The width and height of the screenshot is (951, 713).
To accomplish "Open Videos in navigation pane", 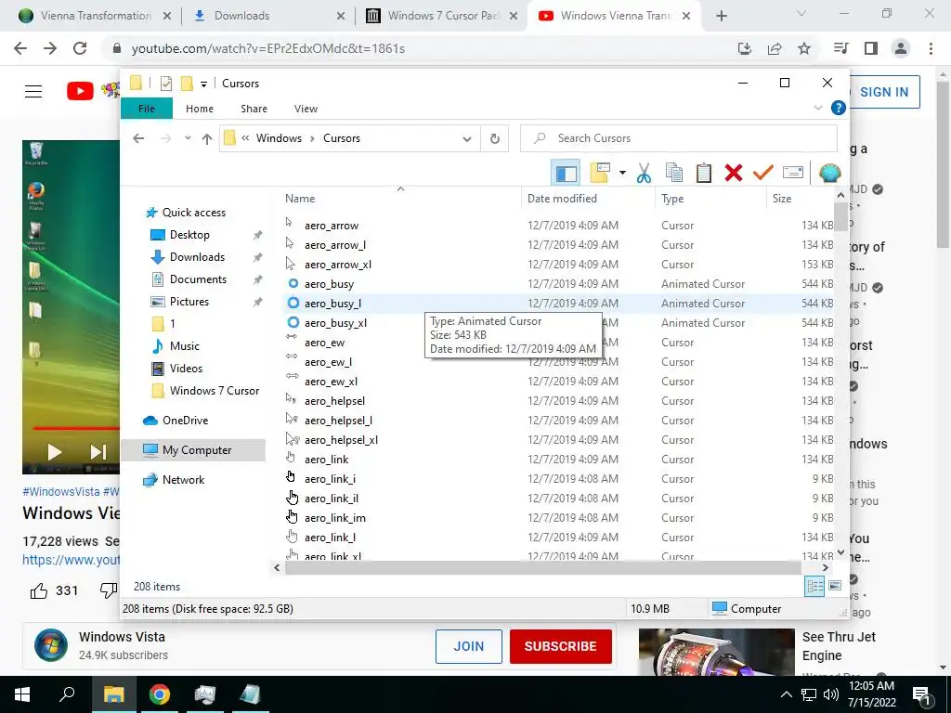I will click(186, 369).
